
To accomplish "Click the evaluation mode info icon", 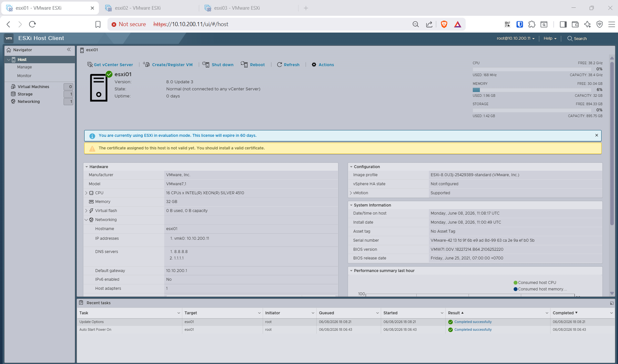I will [92, 136].
